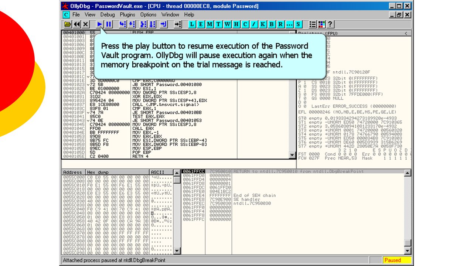Show Handles with the H button
The image size is (473, 266).
pos(236,24)
